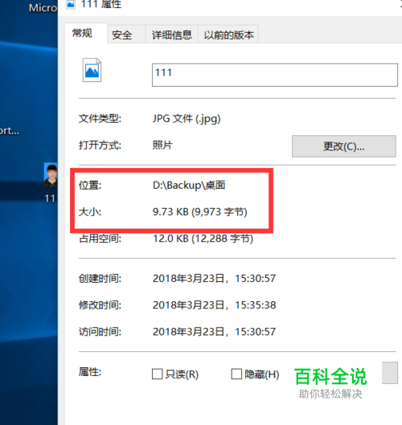The image size is (402, 425).
Task: Click the file name field containing 111
Action: click(x=275, y=75)
